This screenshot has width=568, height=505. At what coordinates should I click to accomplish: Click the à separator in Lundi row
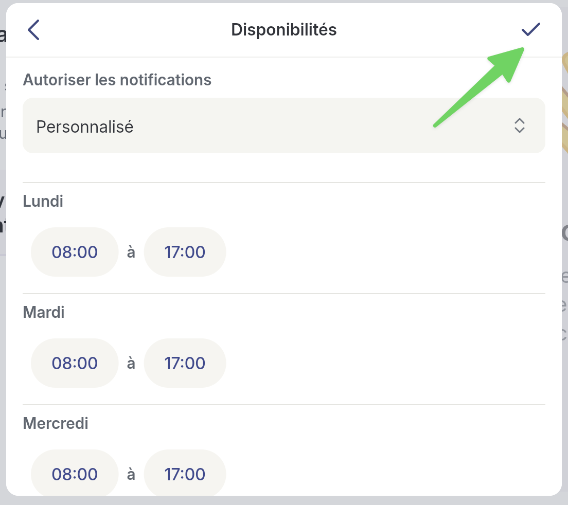131,252
